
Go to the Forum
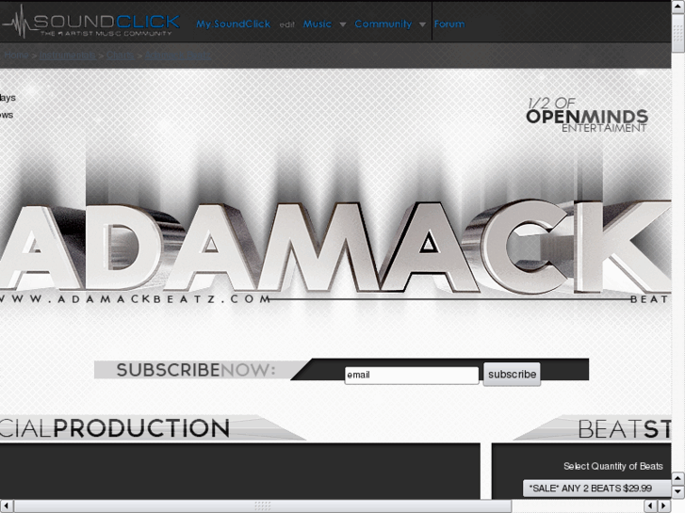click(449, 24)
